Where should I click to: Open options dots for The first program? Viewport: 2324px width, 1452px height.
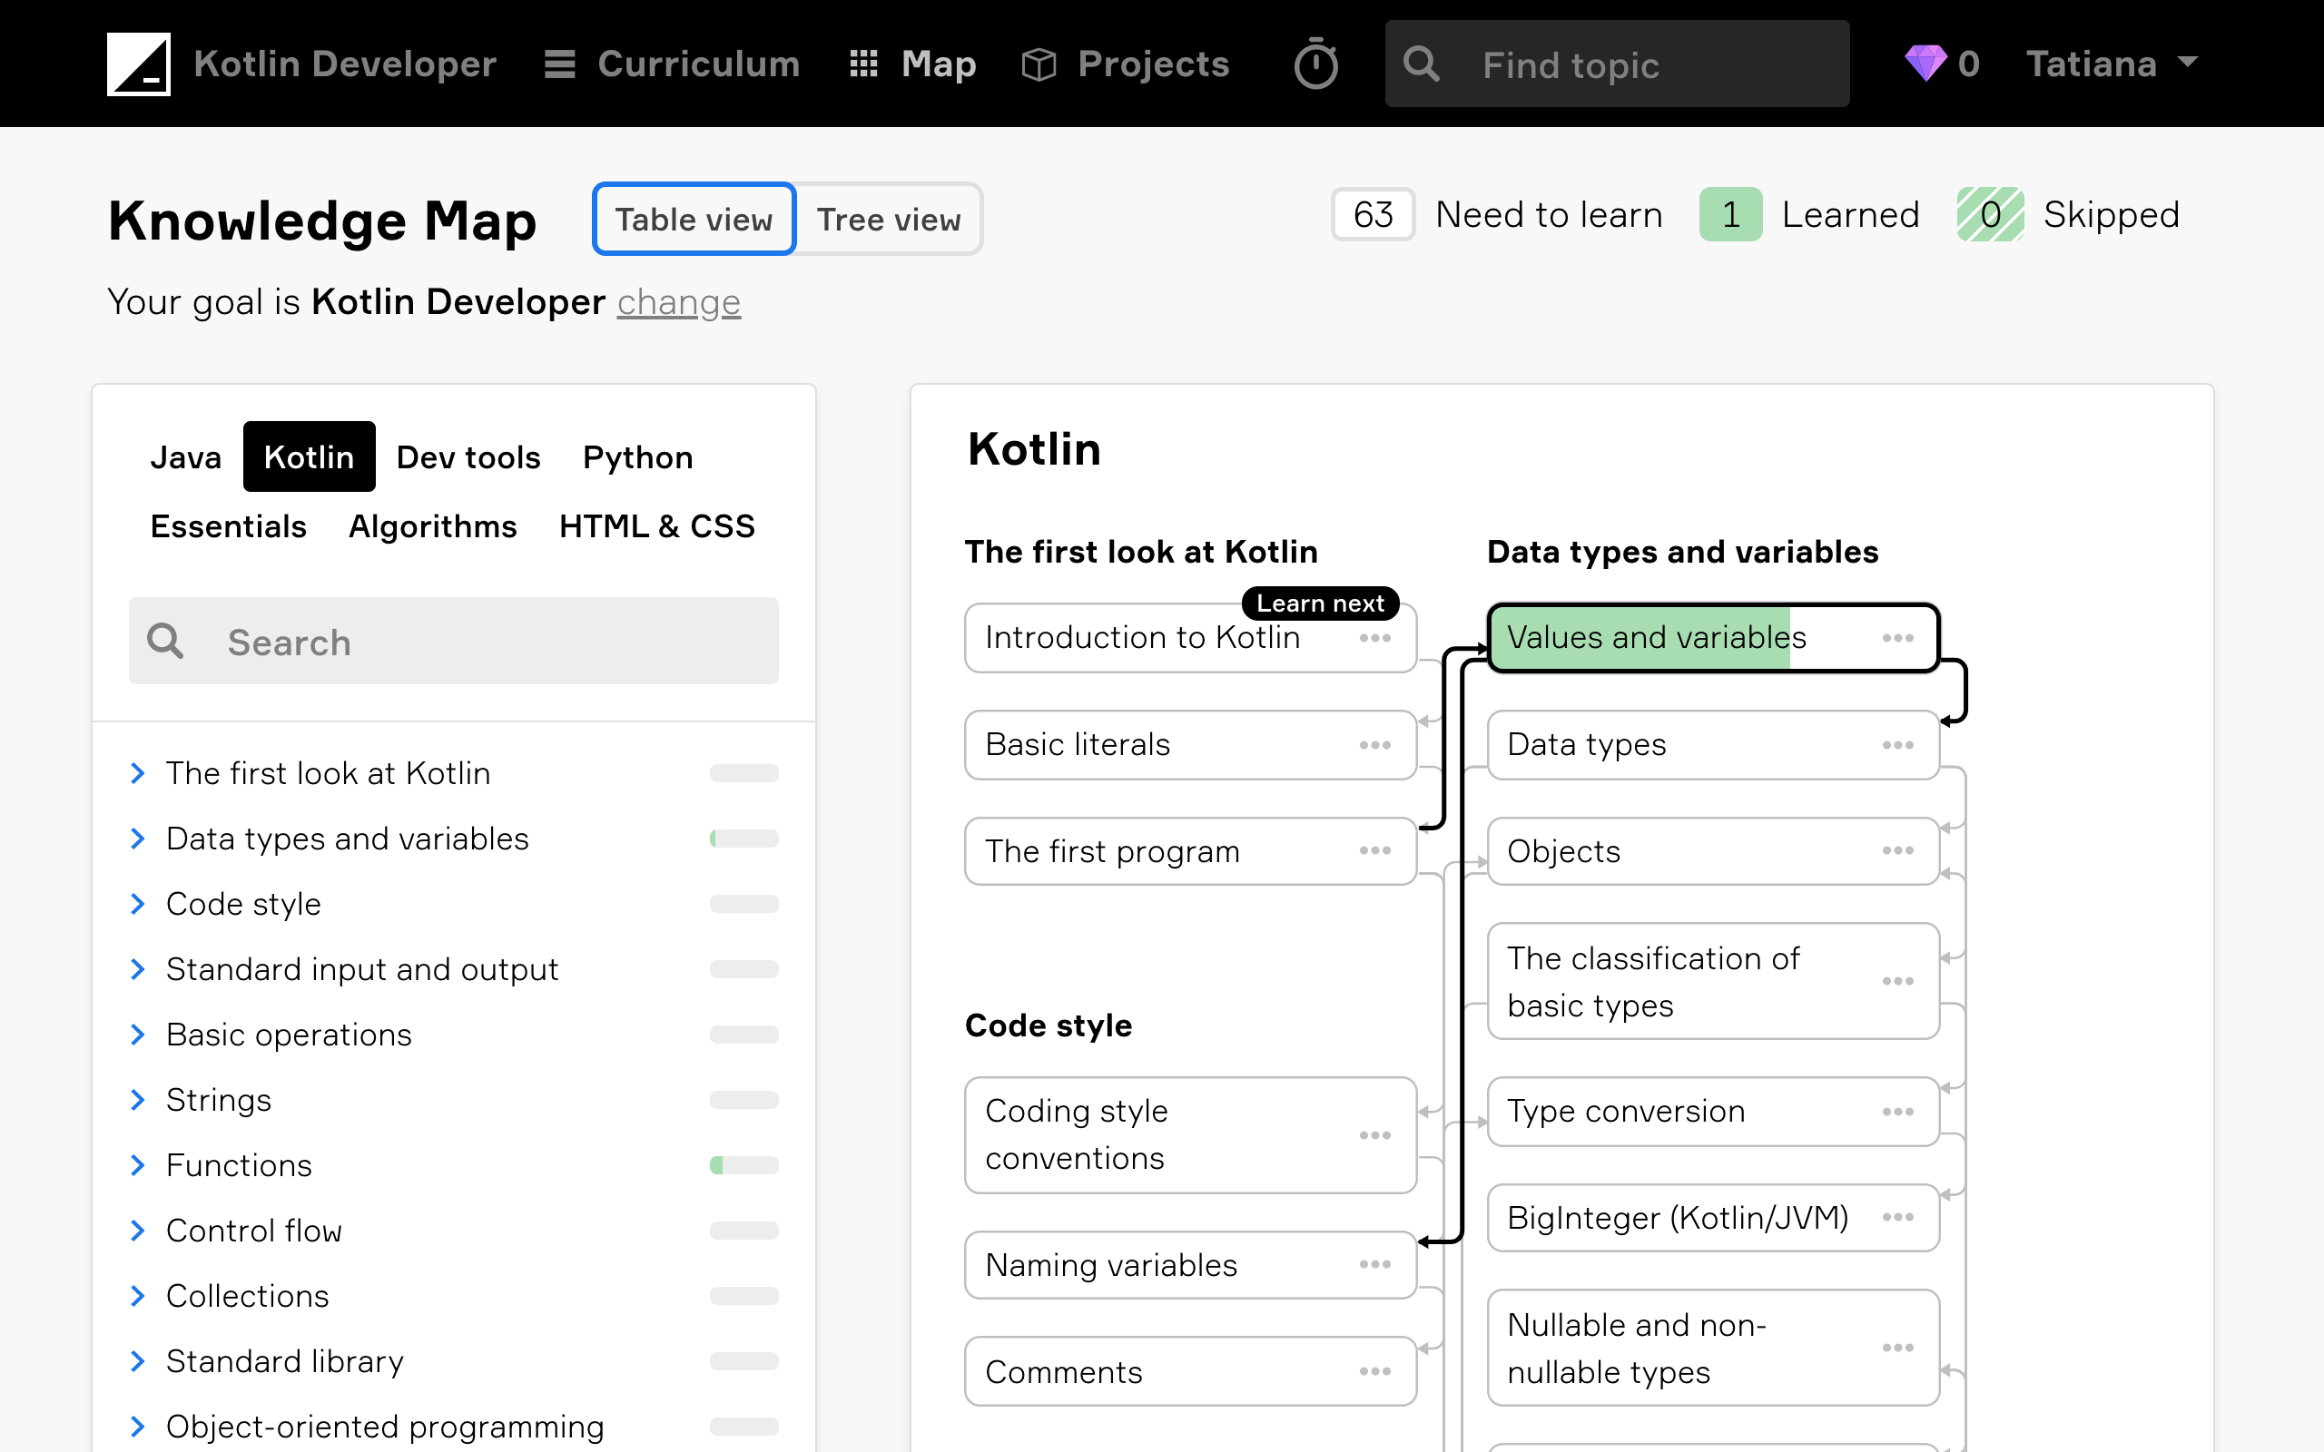coord(1375,851)
